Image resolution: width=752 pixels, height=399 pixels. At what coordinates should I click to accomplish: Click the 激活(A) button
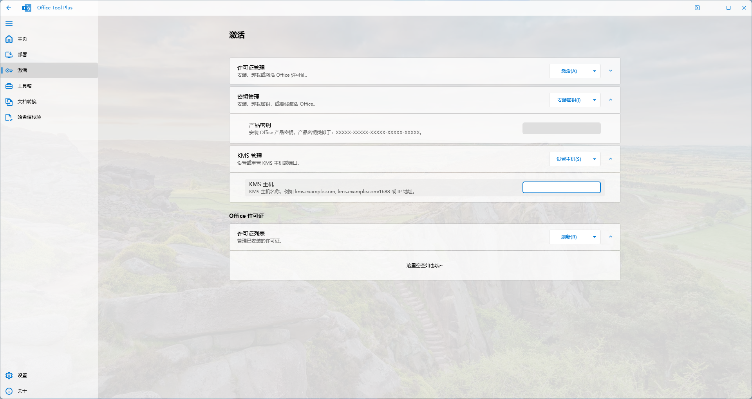pyautogui.click(x=569, y=71)
